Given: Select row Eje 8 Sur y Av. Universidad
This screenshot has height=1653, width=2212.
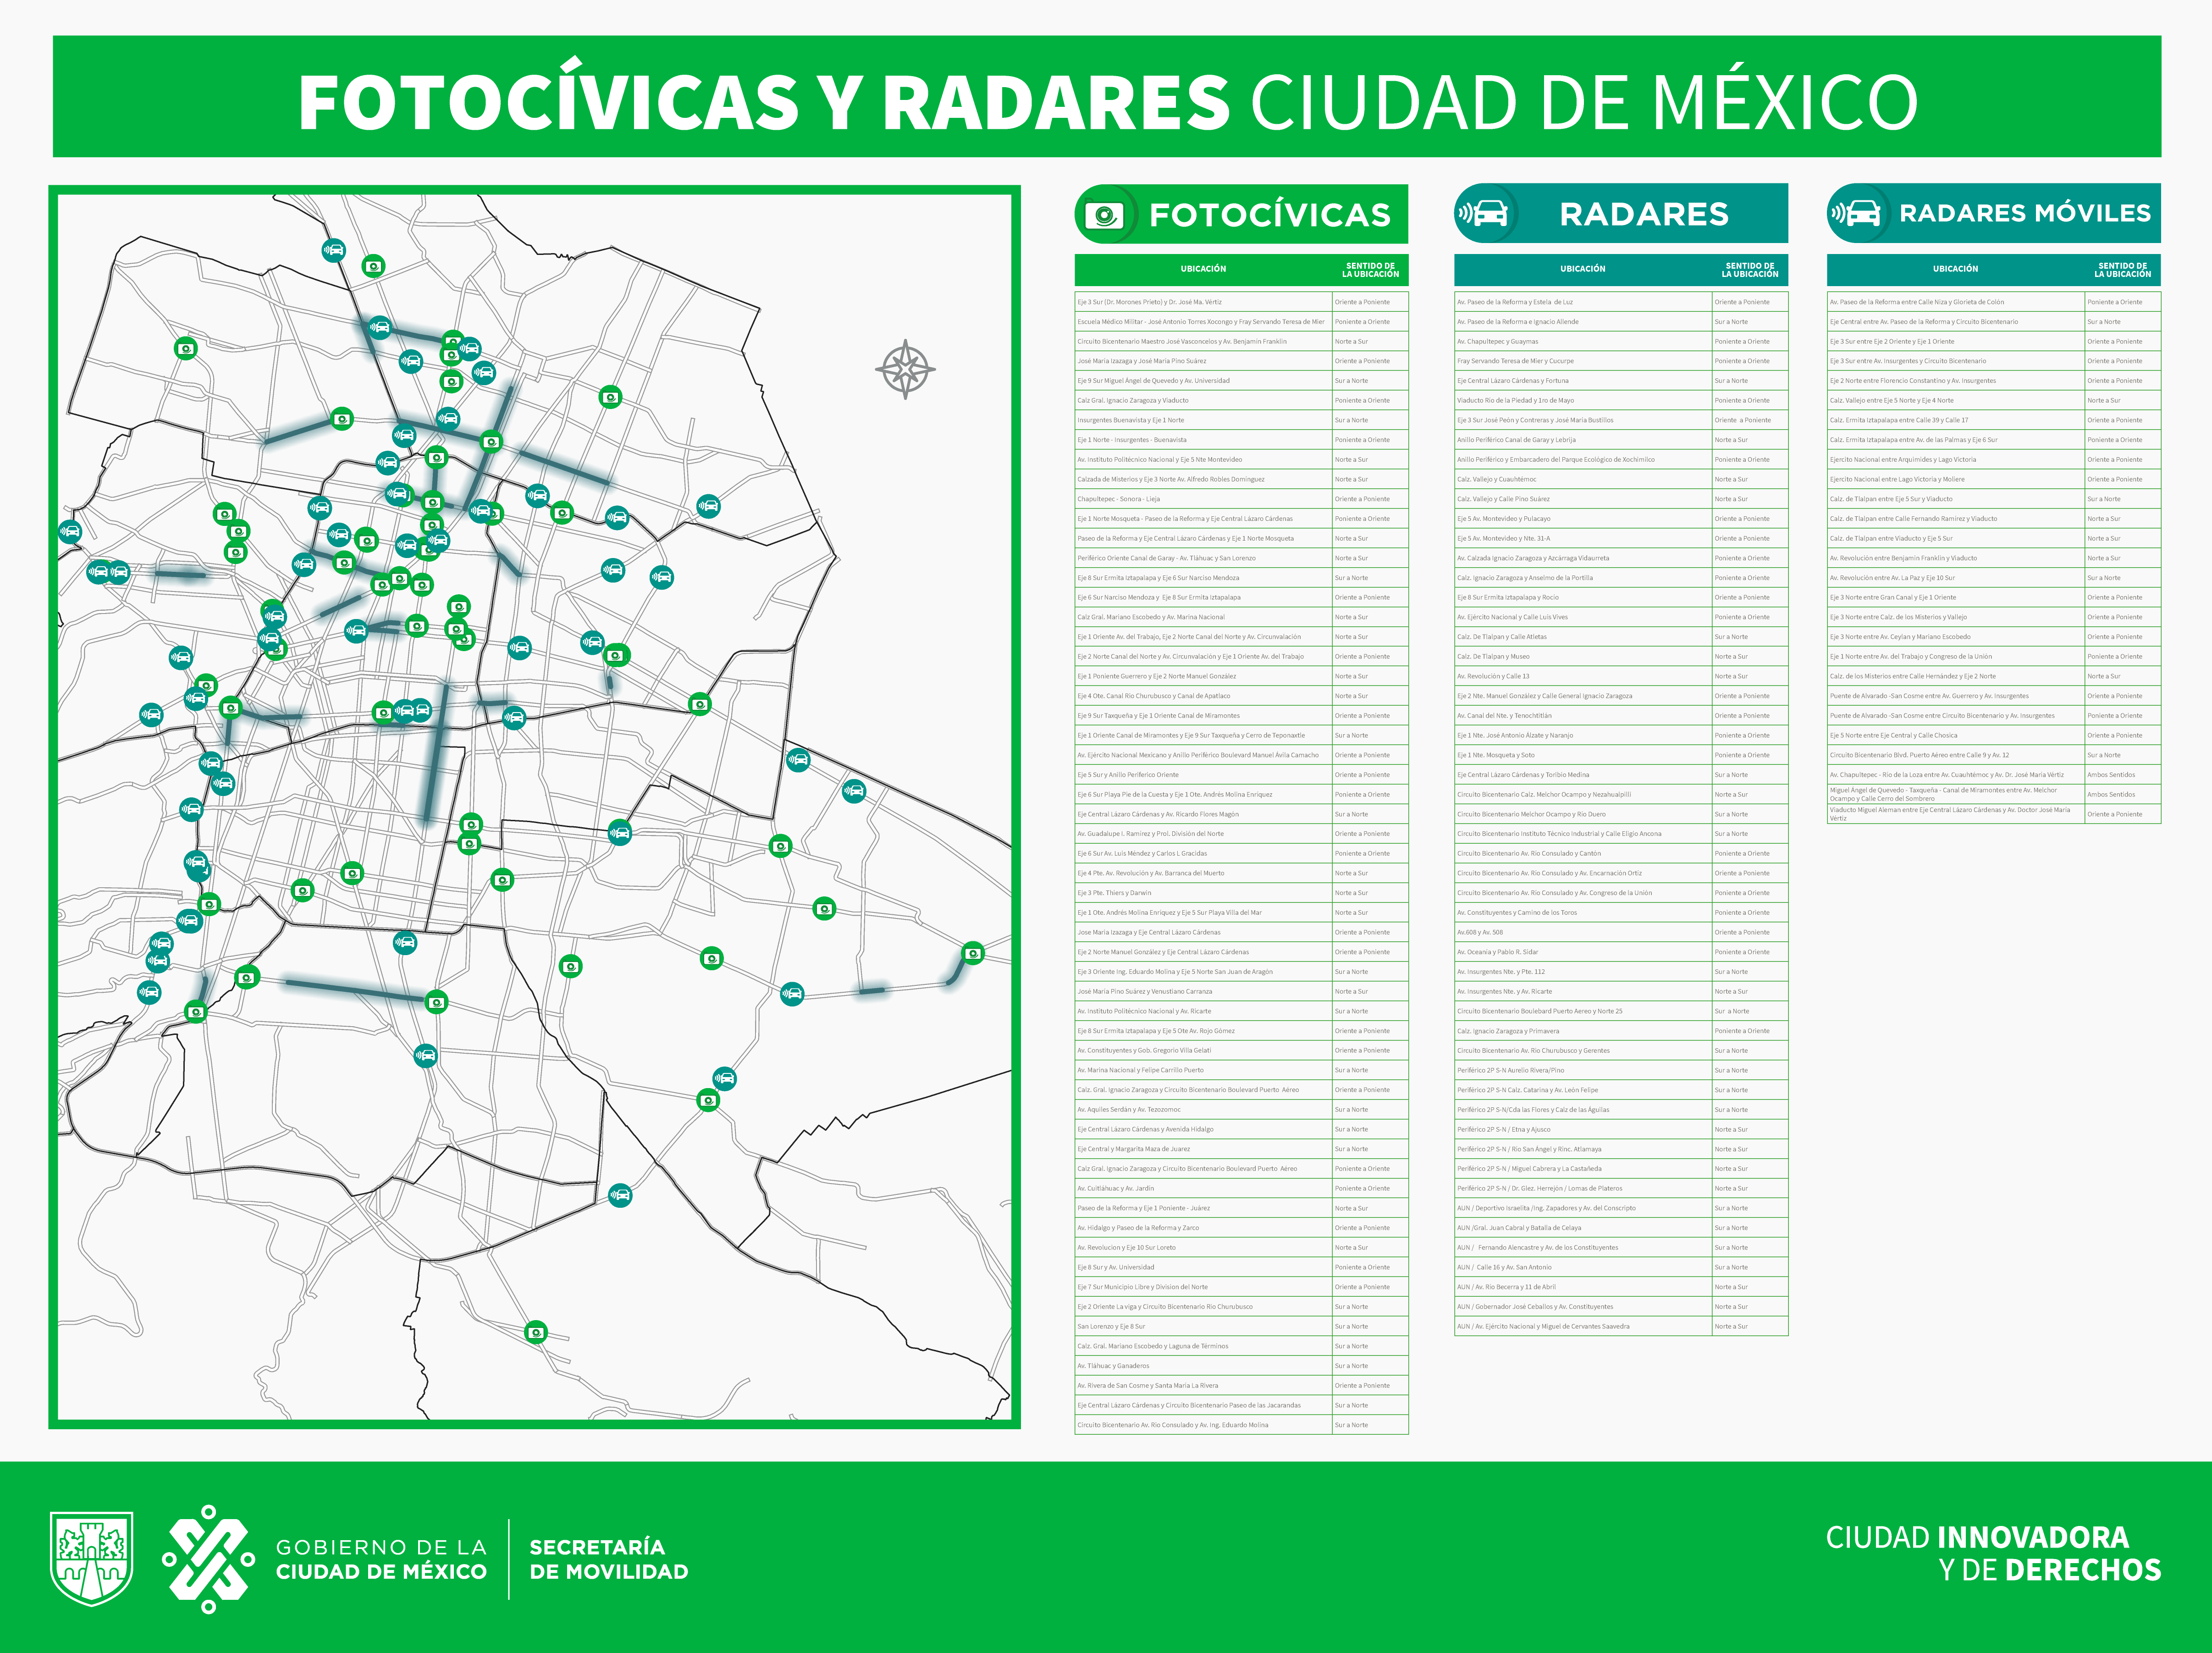Looking at the screenshot, I should [x=1241, y=1267].
